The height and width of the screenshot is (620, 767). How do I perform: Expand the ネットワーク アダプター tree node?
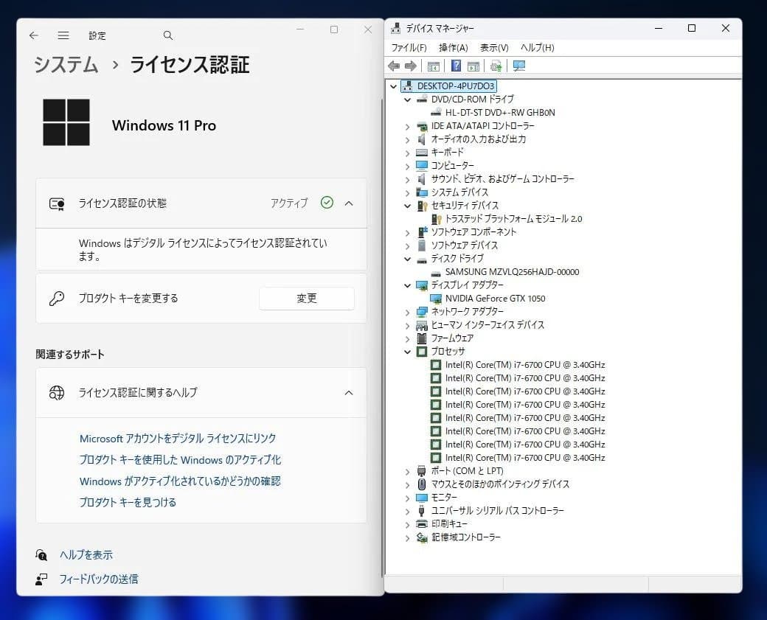(408, 311)
